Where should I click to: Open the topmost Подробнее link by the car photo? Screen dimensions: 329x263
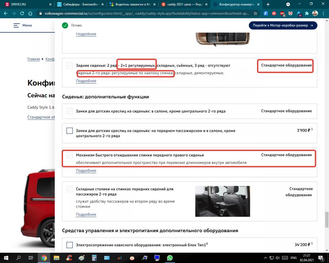click(86, 34)
